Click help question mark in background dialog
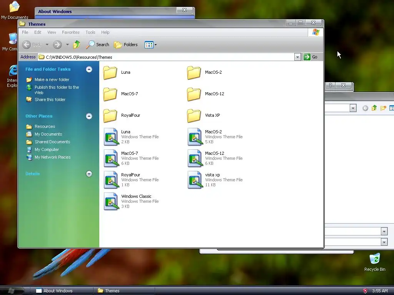This screenshot has width=394, height=295. [331, 85]
